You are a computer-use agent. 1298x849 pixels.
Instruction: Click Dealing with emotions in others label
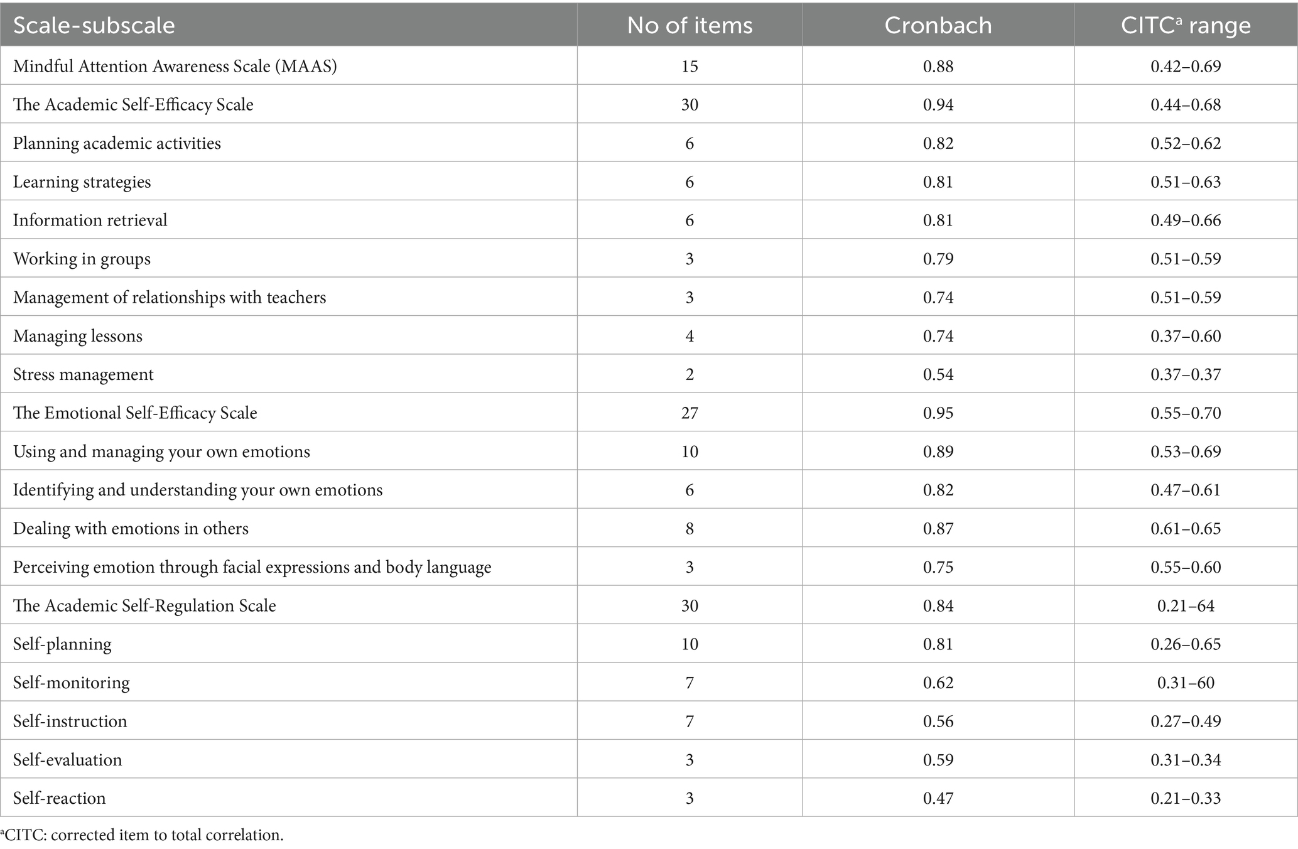pyautogui.click(x=131, y=529)
